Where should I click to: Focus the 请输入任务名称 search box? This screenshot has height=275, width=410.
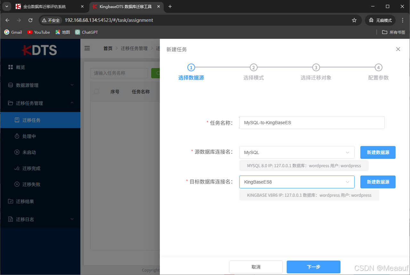[119, 73]
